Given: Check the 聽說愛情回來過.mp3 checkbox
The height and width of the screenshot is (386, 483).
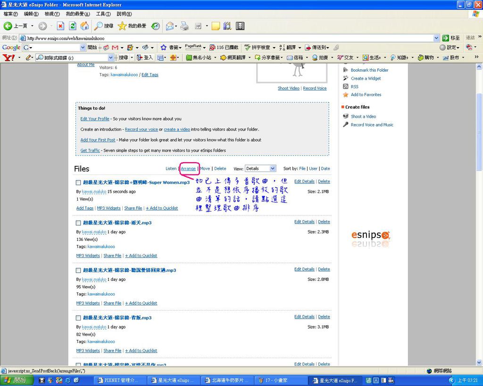Looking at the screenshot, I should coord(78,270).
